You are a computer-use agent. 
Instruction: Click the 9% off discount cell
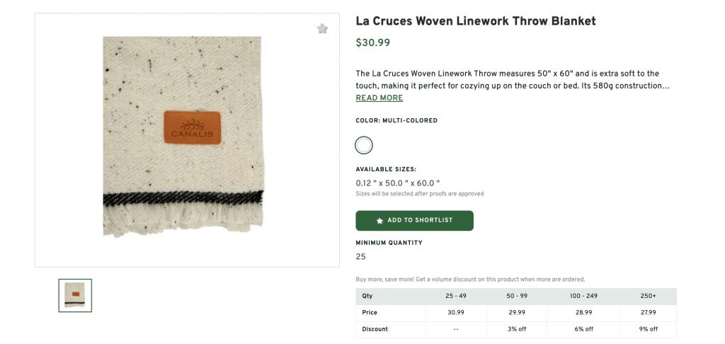[648, 329]
